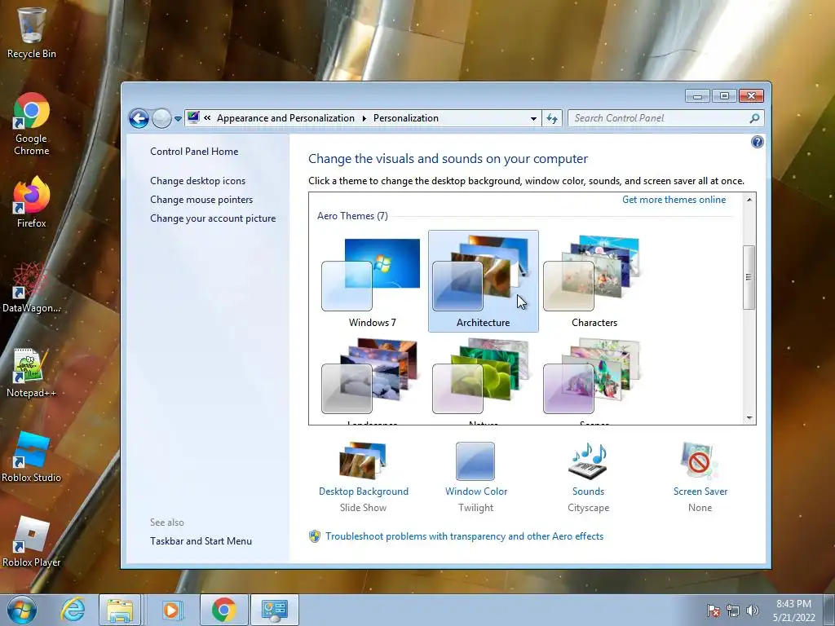Open network tray icon
835x626 pixels.
point(733,611)
